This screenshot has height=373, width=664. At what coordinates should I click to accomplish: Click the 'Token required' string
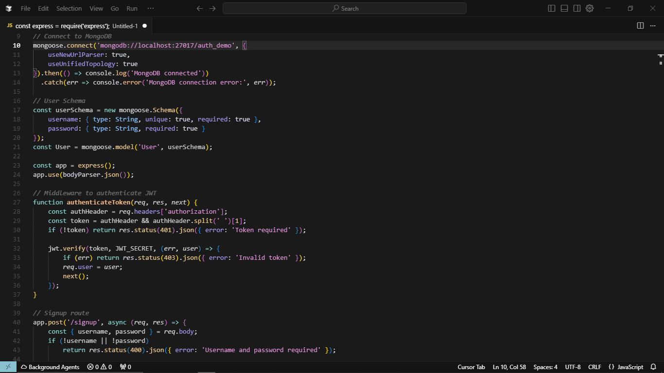pyautogui.click(x=261, y=230)
